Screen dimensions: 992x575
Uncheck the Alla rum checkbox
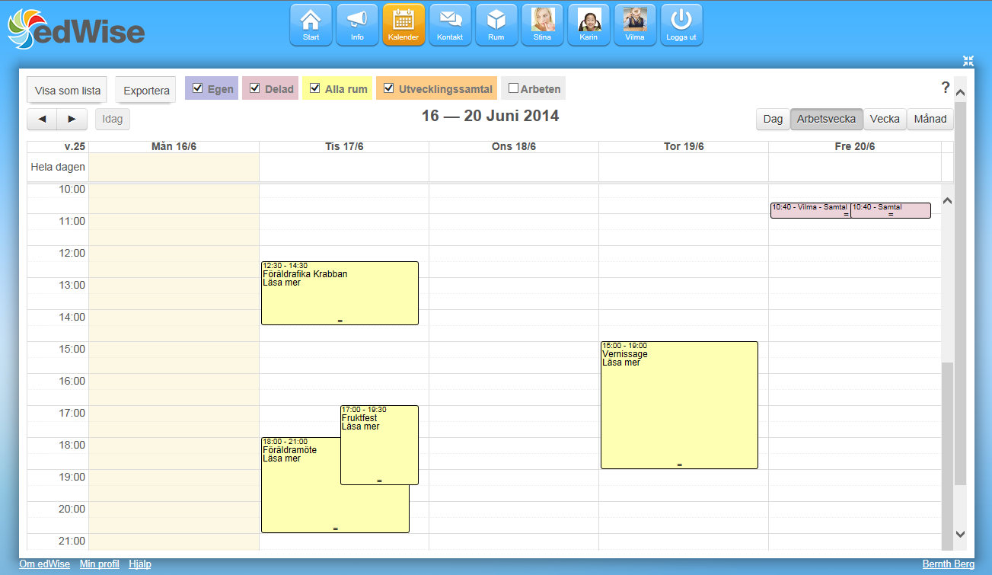click(315, 88)
